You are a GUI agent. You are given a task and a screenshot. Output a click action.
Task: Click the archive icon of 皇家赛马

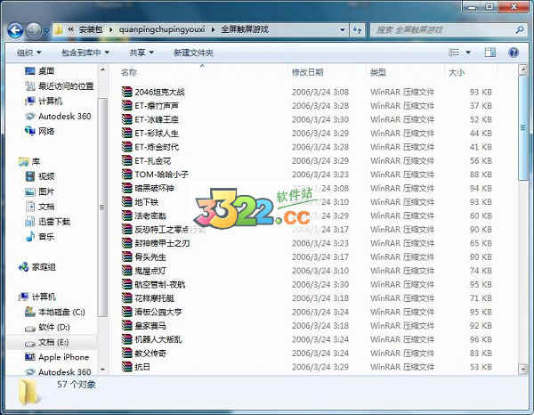click(126, 325)
